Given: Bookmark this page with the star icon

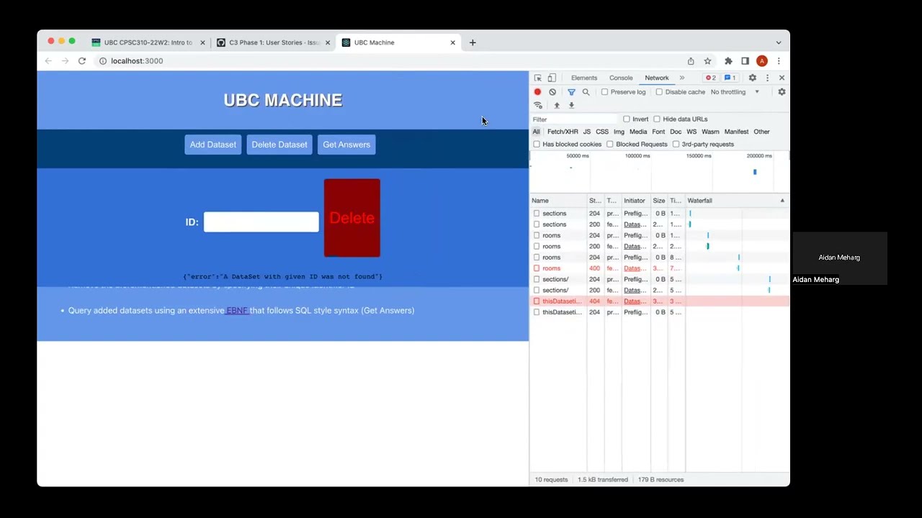Looking at the screenshot, I should [707, 61].
